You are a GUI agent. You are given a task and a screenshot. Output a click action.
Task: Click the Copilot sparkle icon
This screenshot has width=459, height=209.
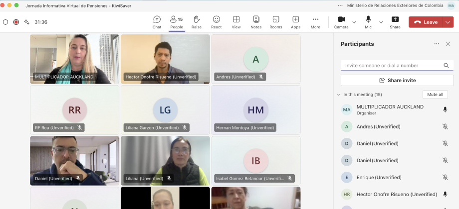[x=26, y=22]
